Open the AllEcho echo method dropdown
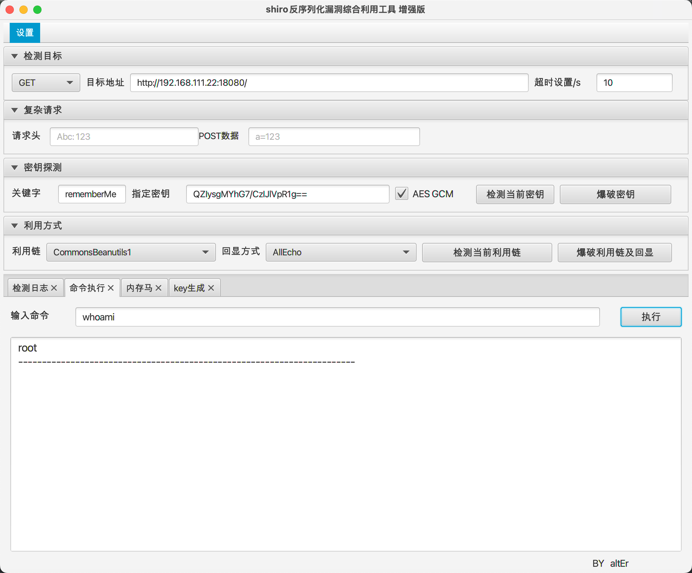Image resolution: width=692 pixels, height=573 pixels. [x=341, y=252]
